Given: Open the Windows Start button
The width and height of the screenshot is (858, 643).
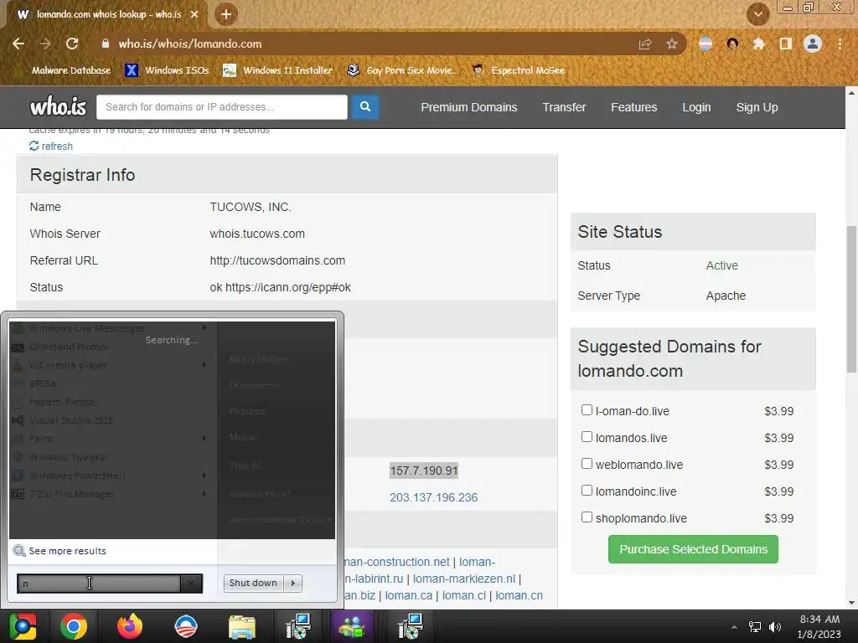Looking at the screenshot, I should [22, 626].
